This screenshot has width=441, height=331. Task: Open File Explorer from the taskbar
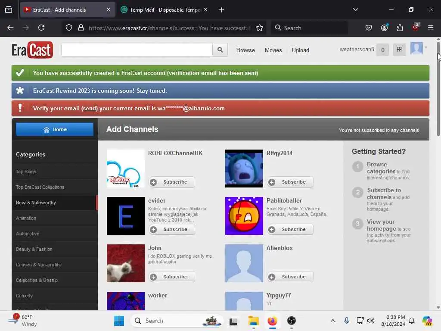coord(253,321)
